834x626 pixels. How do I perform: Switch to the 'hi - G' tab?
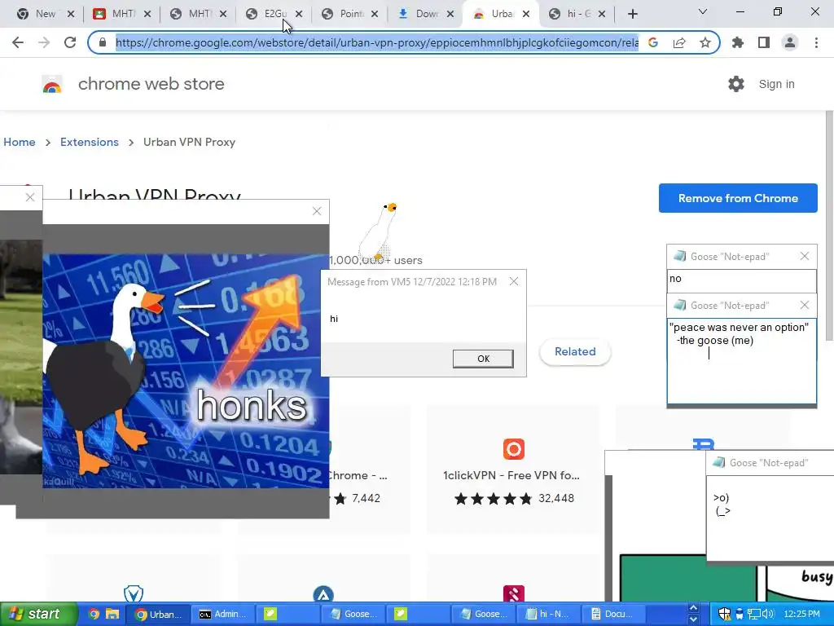[577, 15]
